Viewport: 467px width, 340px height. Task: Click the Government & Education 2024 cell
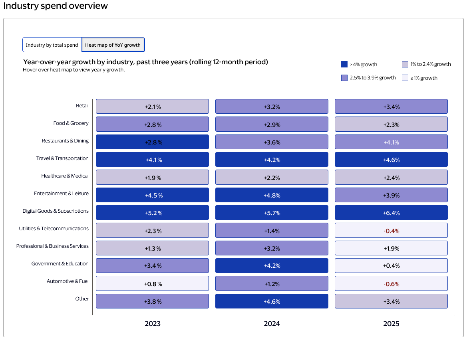coord(272,265)
